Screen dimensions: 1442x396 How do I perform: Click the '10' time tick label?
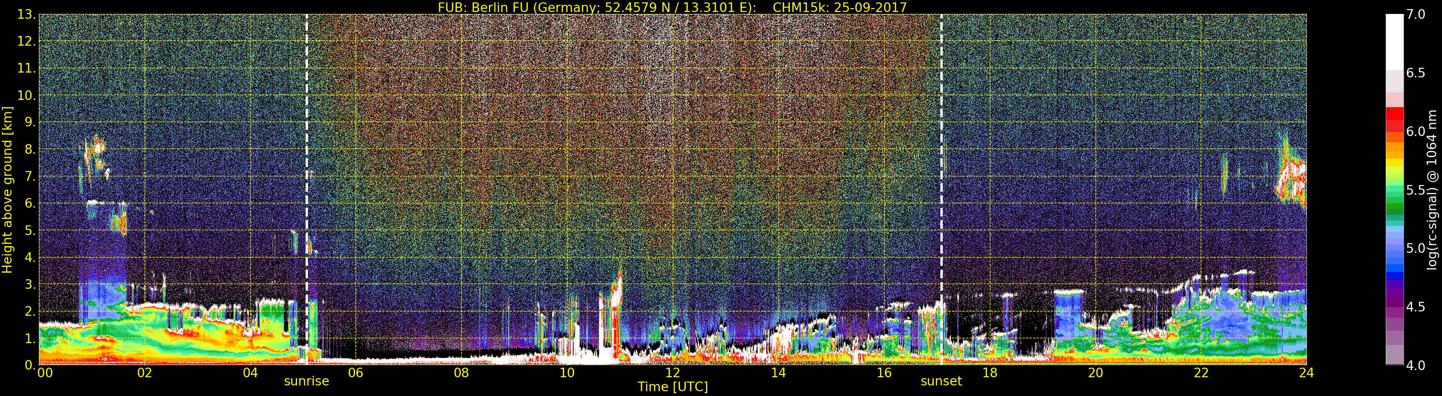point(567,373)
